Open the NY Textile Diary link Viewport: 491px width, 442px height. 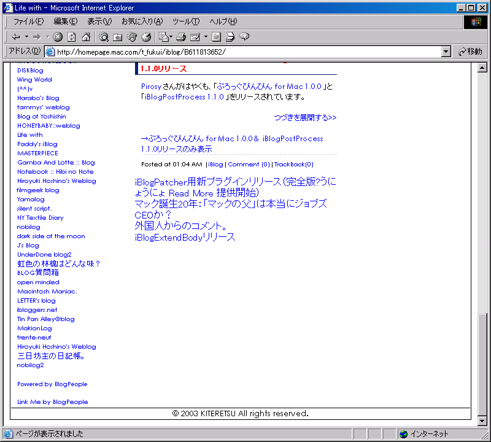pyautogui.click(x=40, y=218)
